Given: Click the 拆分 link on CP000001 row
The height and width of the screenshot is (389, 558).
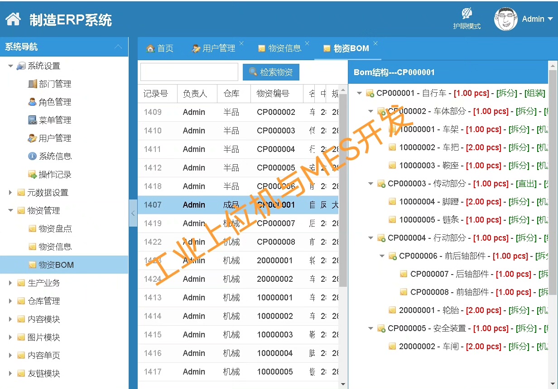Looking at the screenshot, I should (507, 93).
